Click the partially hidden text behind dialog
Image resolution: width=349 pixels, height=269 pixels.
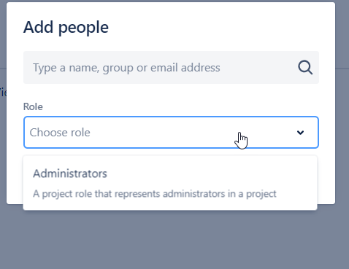tap(3, 93)
